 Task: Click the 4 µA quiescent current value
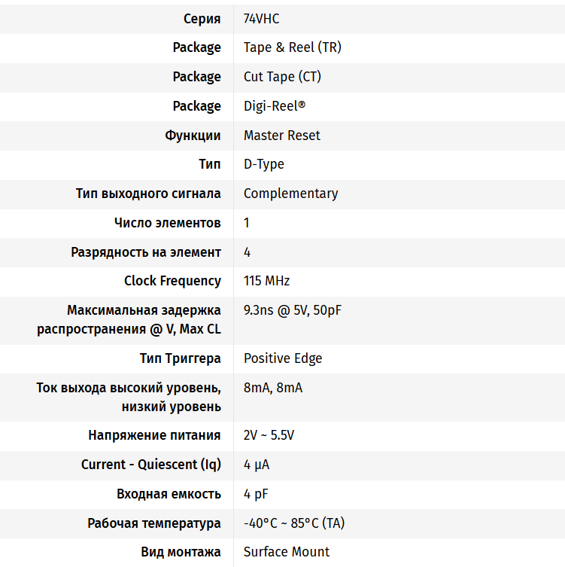point(256,465)
